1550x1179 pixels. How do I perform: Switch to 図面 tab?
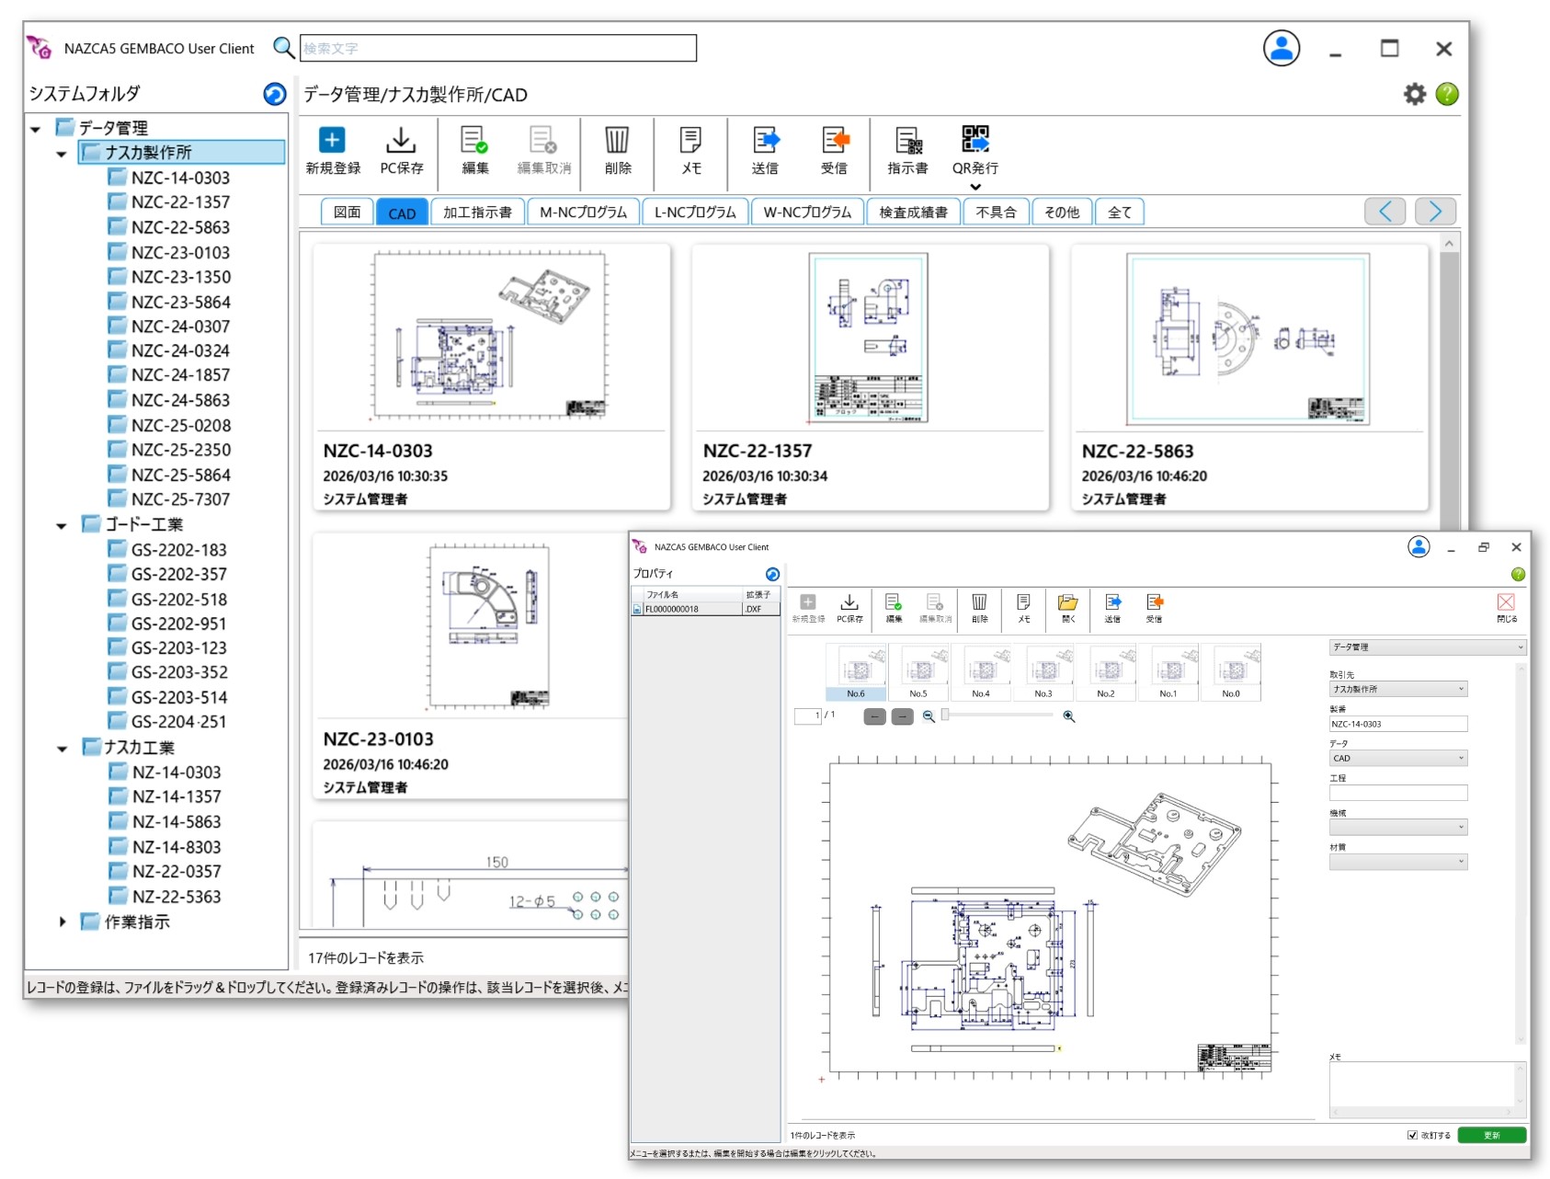[x=347, y=212]
